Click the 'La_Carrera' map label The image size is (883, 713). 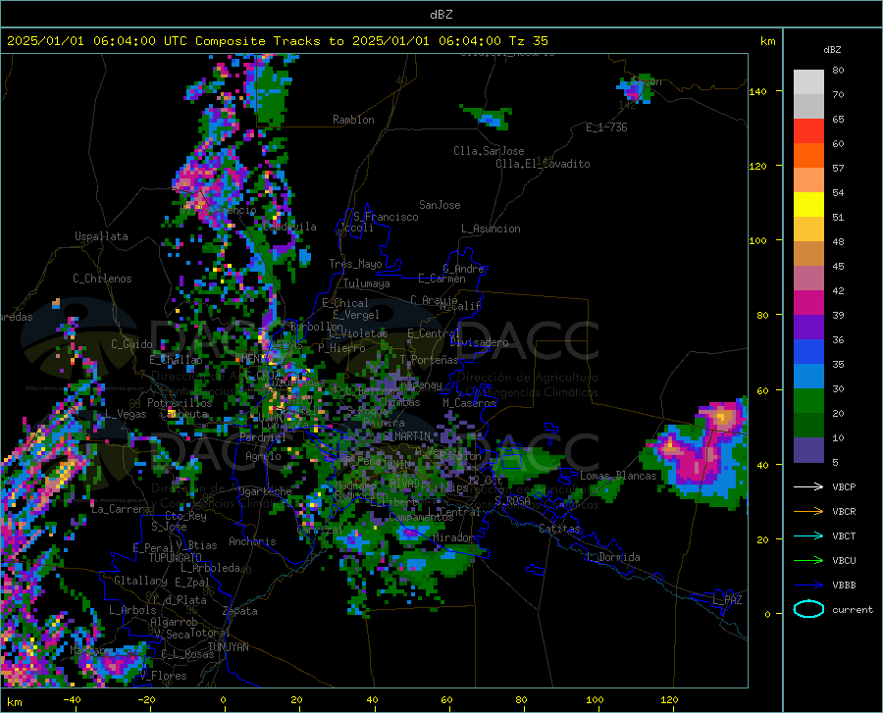click(121, 509)
